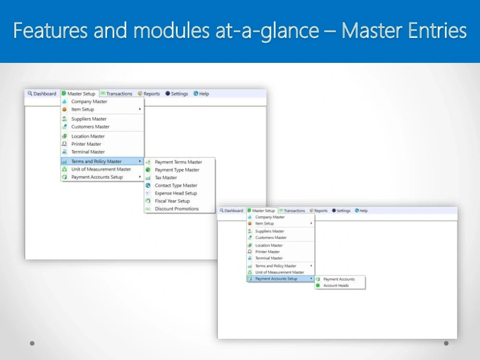Select Suppliers Master in the lower-right menu
The height and width of the screenshot is (360, 480).
280,231
